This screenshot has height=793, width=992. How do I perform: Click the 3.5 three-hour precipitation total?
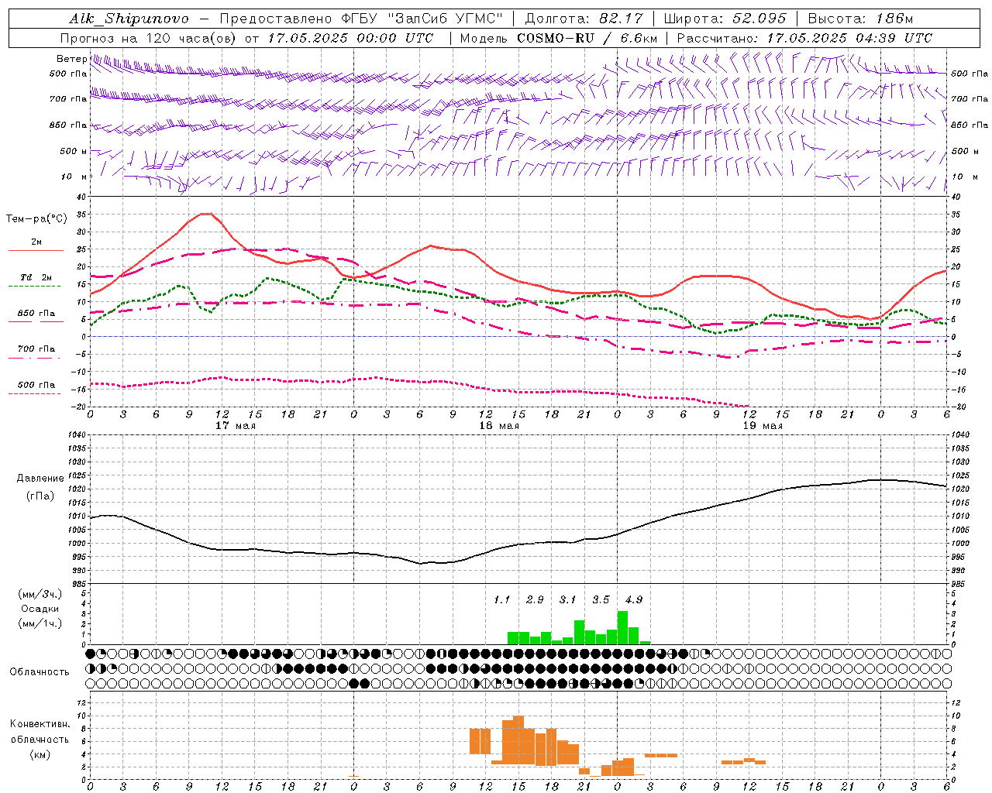pyautogui.click(x=601, y=599)
